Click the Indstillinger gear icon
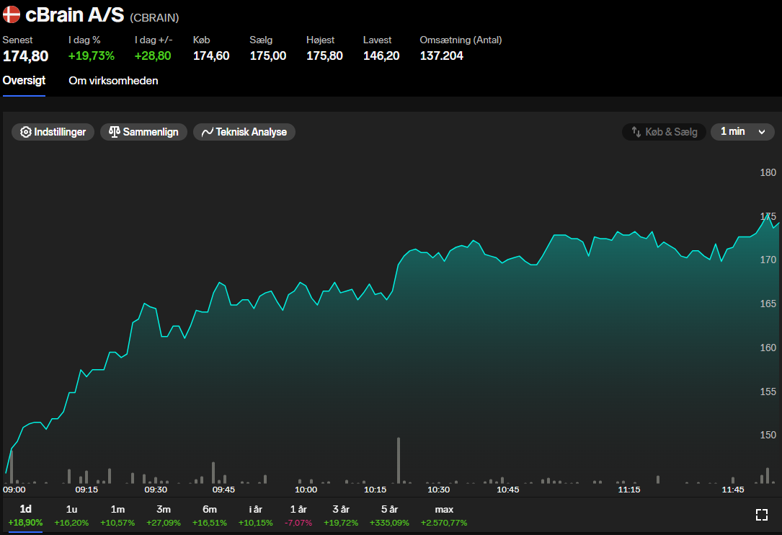This screenshot has width=782, height=535. (26, 132)
